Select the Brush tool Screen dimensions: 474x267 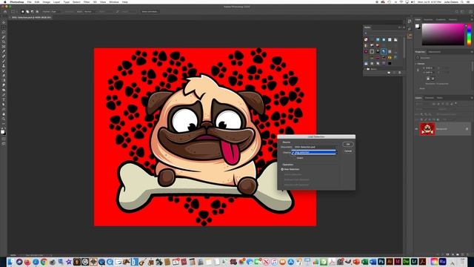3,61
